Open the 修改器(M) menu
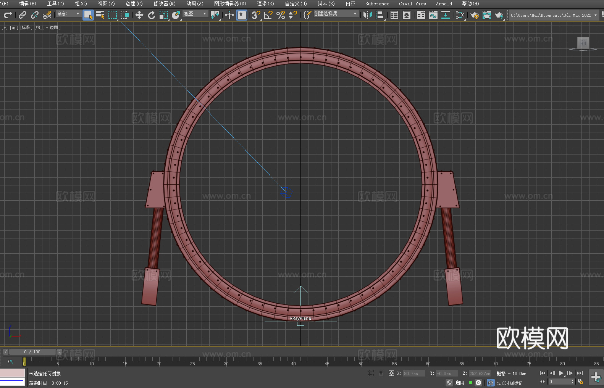The height and width of the screenshot is (388, 604). click(x=165, y=4)
